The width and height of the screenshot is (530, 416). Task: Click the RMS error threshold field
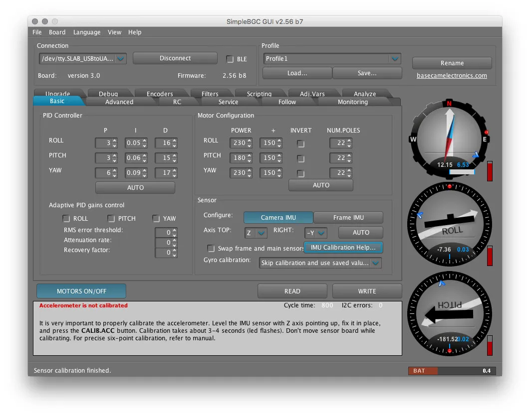tap(163, 232)
